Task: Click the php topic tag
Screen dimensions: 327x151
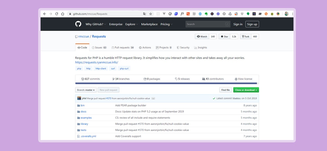Action: tap(79, 68)
